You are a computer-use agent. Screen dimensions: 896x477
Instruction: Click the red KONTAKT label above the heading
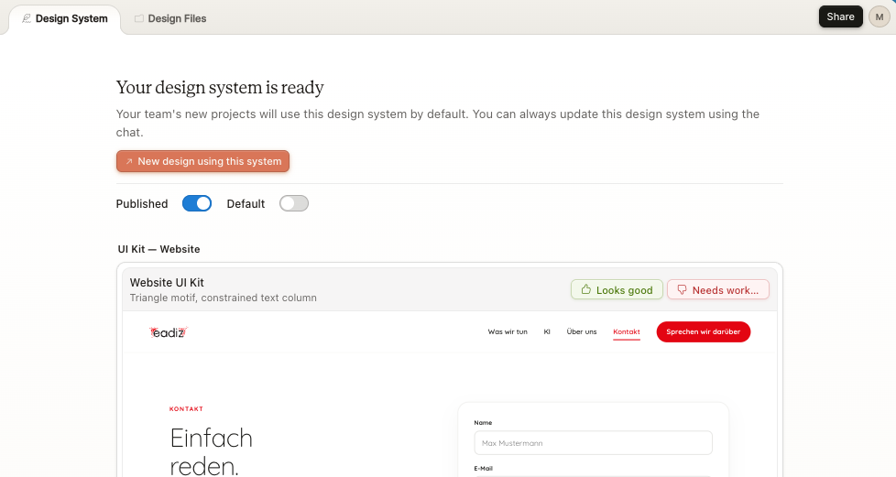click(x=187, y=409)
